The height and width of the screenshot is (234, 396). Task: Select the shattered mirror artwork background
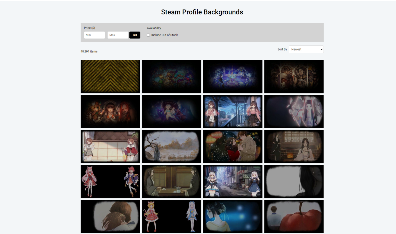[x=294, y=112]
